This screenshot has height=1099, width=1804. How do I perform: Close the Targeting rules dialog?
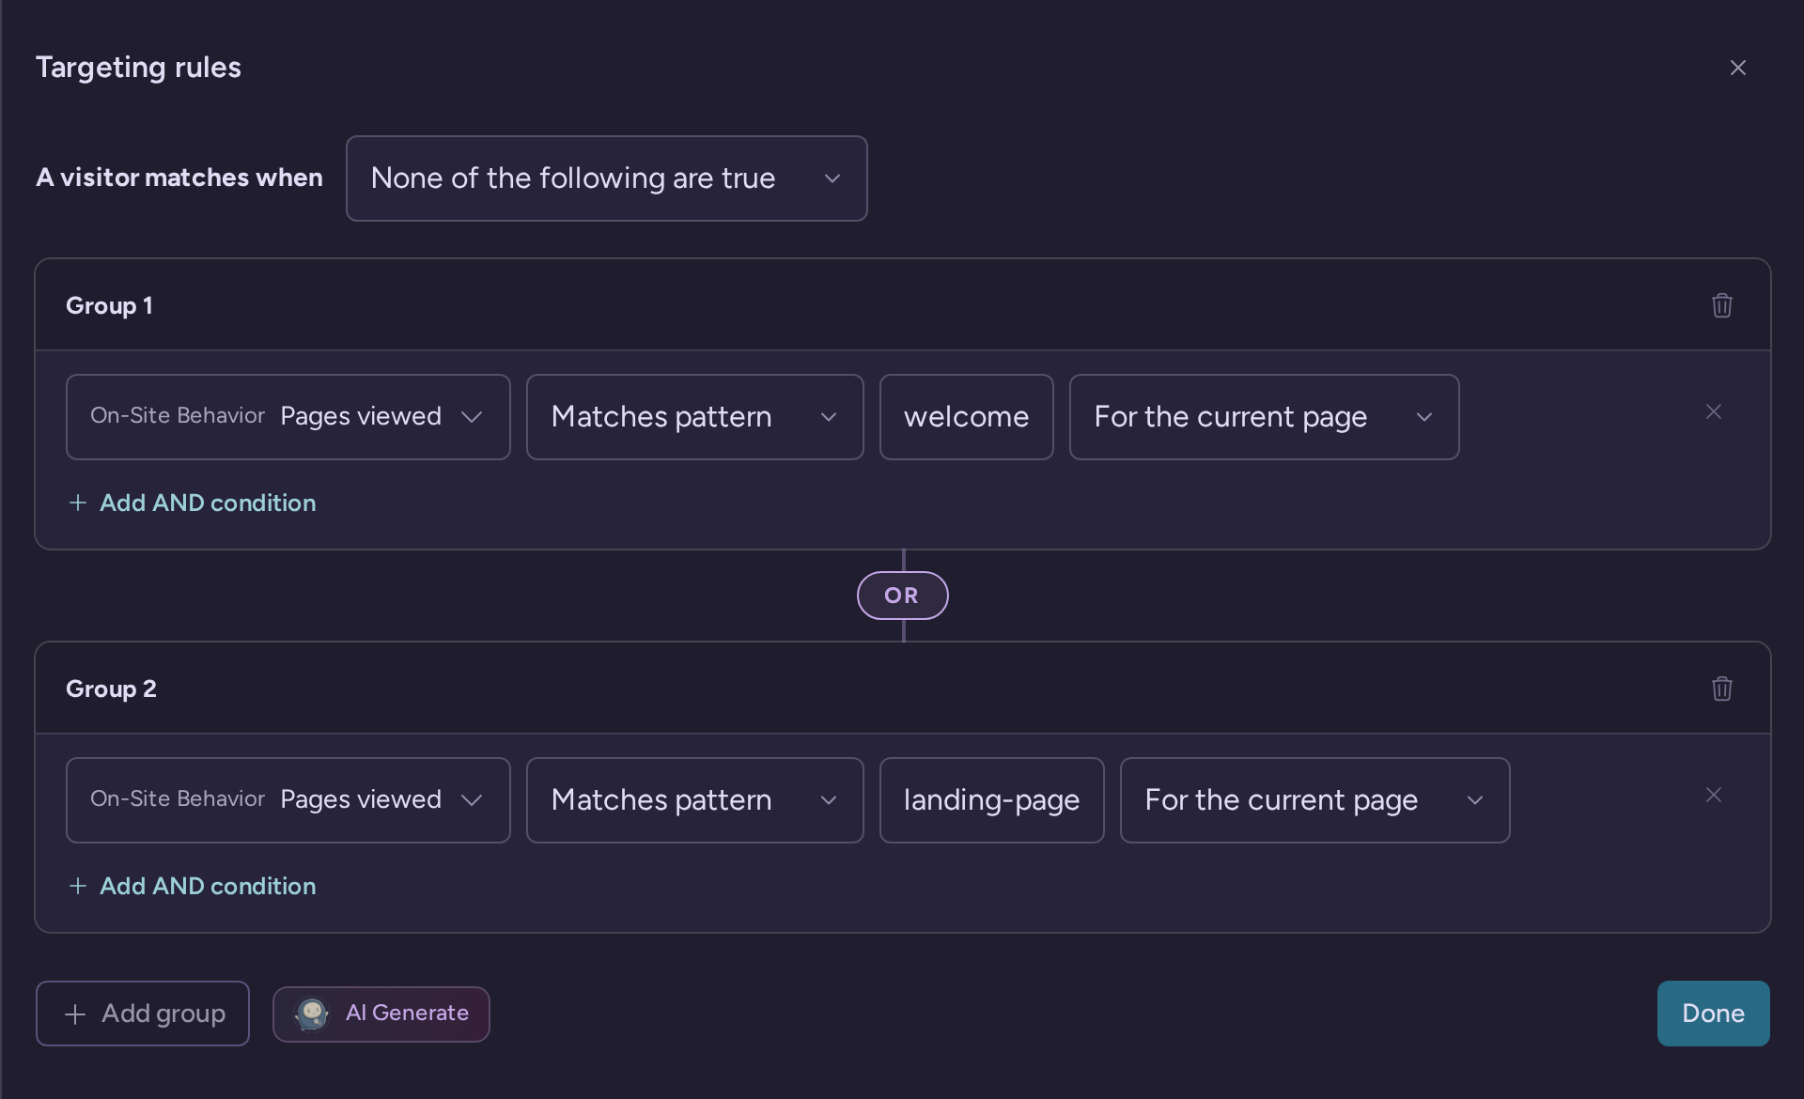click(1737, 68)
